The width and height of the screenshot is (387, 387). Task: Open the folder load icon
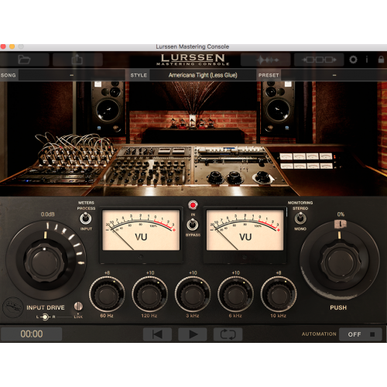[x=24, y=60]
